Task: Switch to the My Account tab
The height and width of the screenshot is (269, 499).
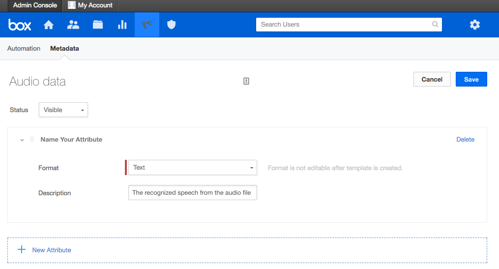Action: 90,5
